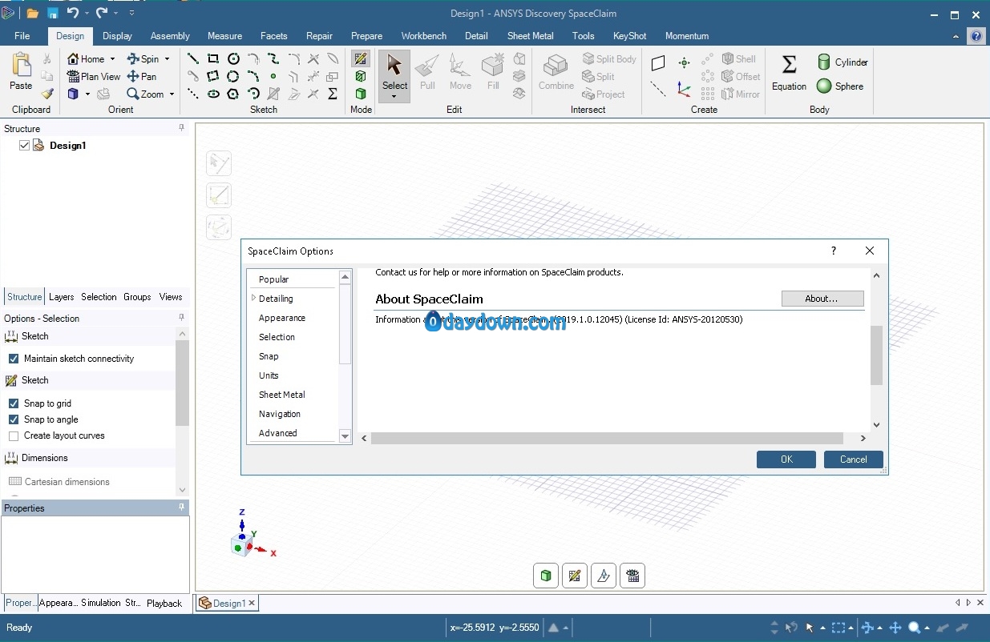The image size is (990, 642).
Task: Open the File menu
Action: (x=22, y=36)
